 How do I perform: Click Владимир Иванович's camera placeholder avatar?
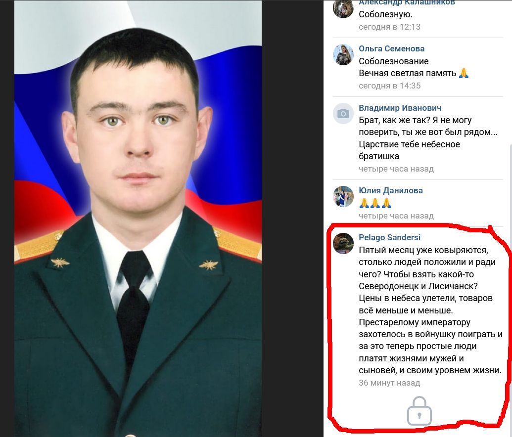[x=343, y=114]
